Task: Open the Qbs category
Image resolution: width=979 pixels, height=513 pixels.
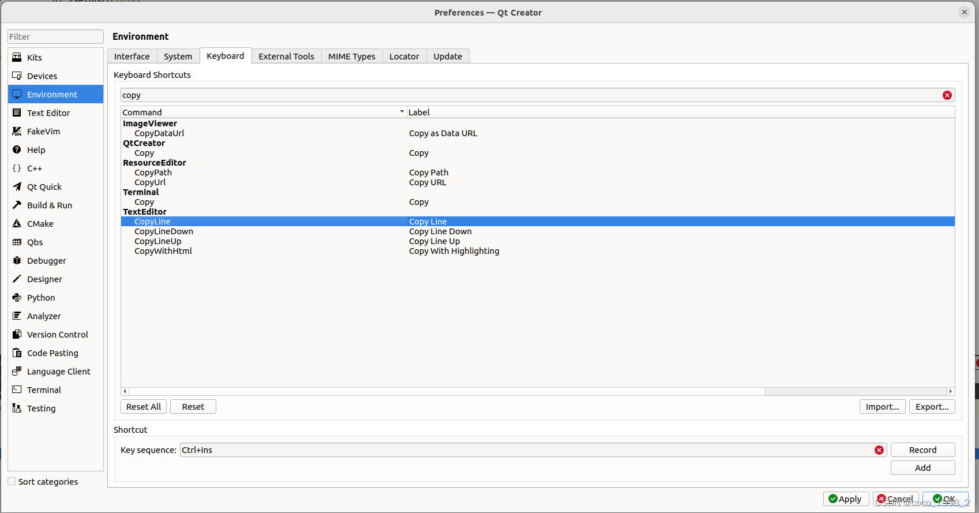Action: tap(55, 242)
